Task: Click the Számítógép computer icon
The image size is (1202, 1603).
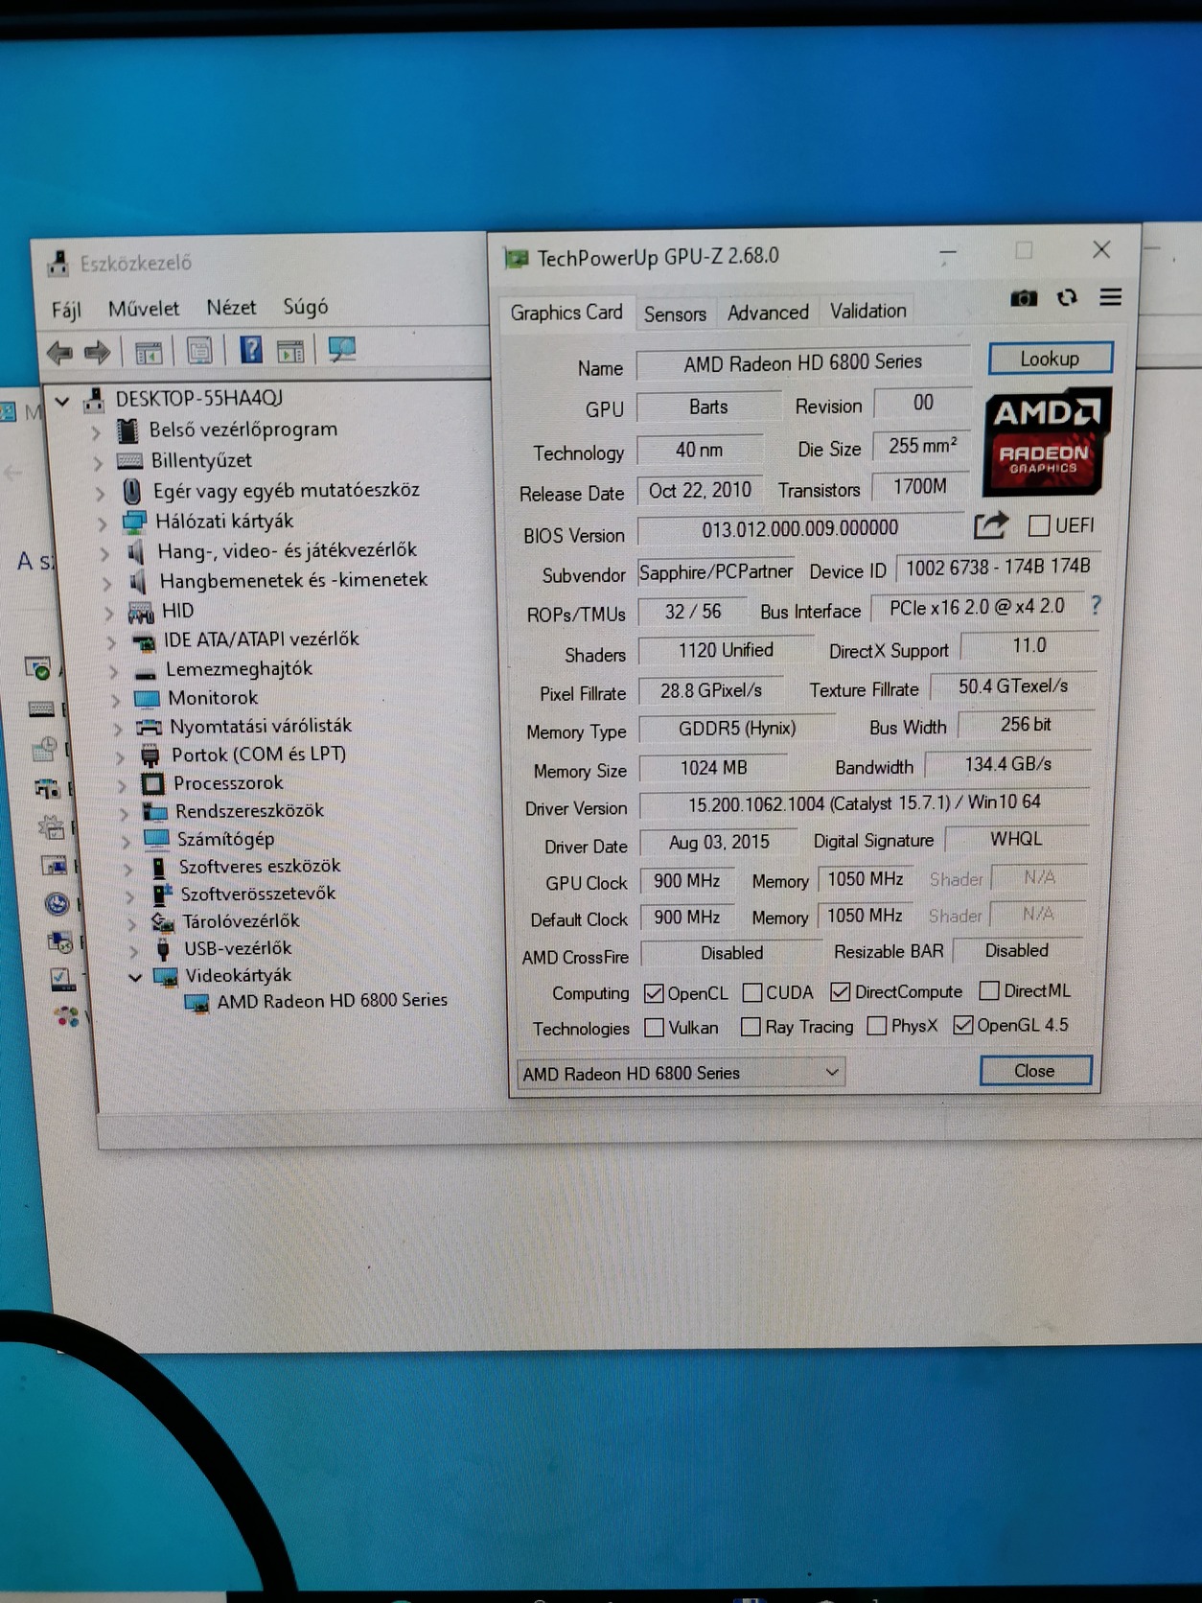Action: pos(155,839)
